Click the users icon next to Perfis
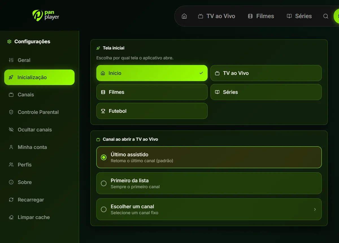 (11, 165)
